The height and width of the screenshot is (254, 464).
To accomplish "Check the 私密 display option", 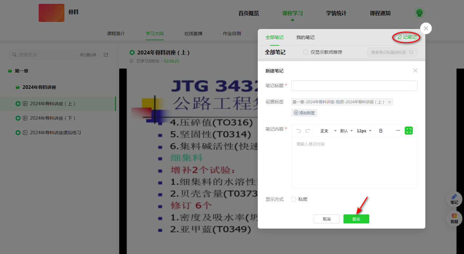I will (x=294, y=199).
